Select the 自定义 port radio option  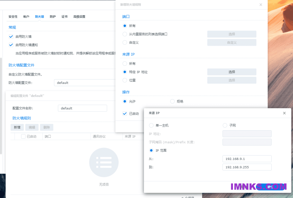(125, 43)
